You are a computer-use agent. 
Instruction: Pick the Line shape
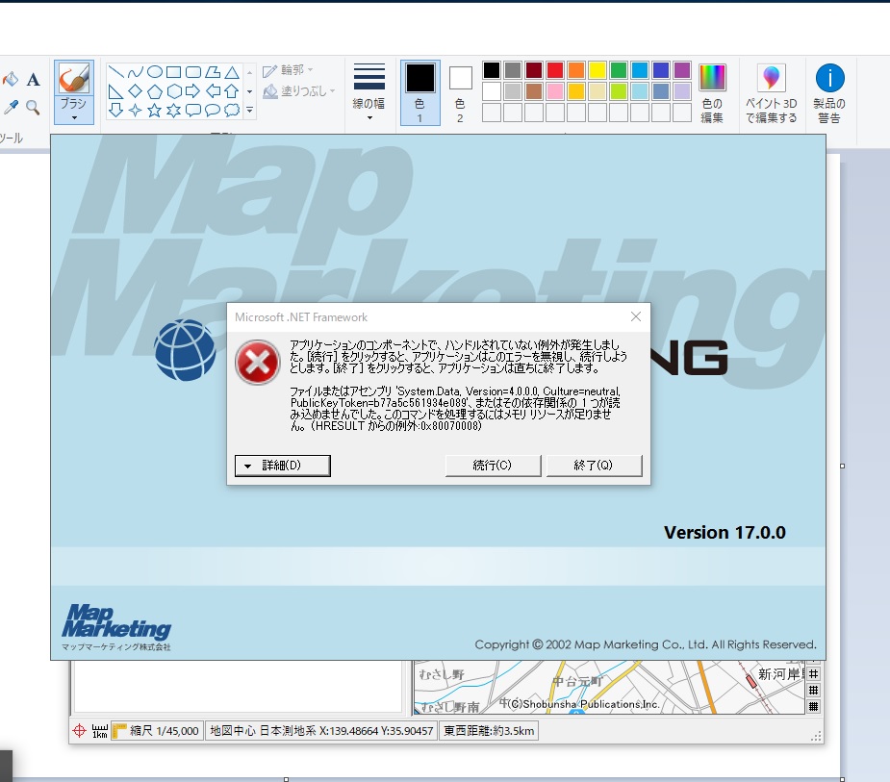115,72
